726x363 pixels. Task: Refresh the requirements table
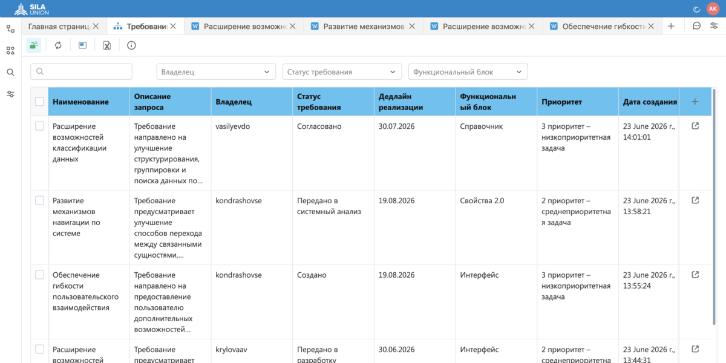58,45
